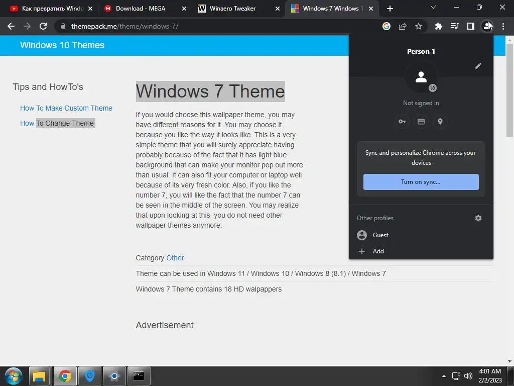
Task: Open addresses location pin icon
Action: click(440, 122)
